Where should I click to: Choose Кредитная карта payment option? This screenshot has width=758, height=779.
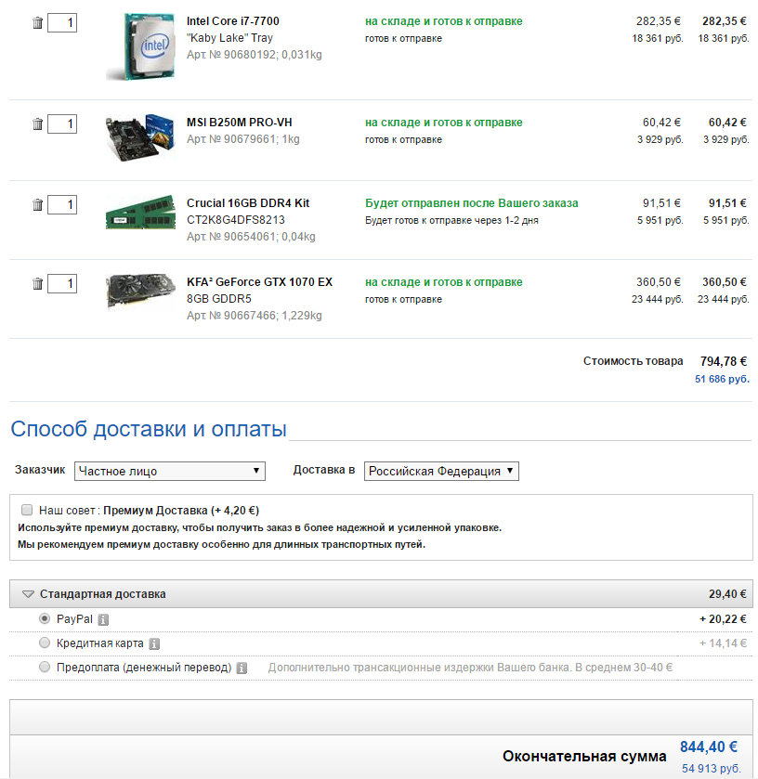[x=45, y=643]
